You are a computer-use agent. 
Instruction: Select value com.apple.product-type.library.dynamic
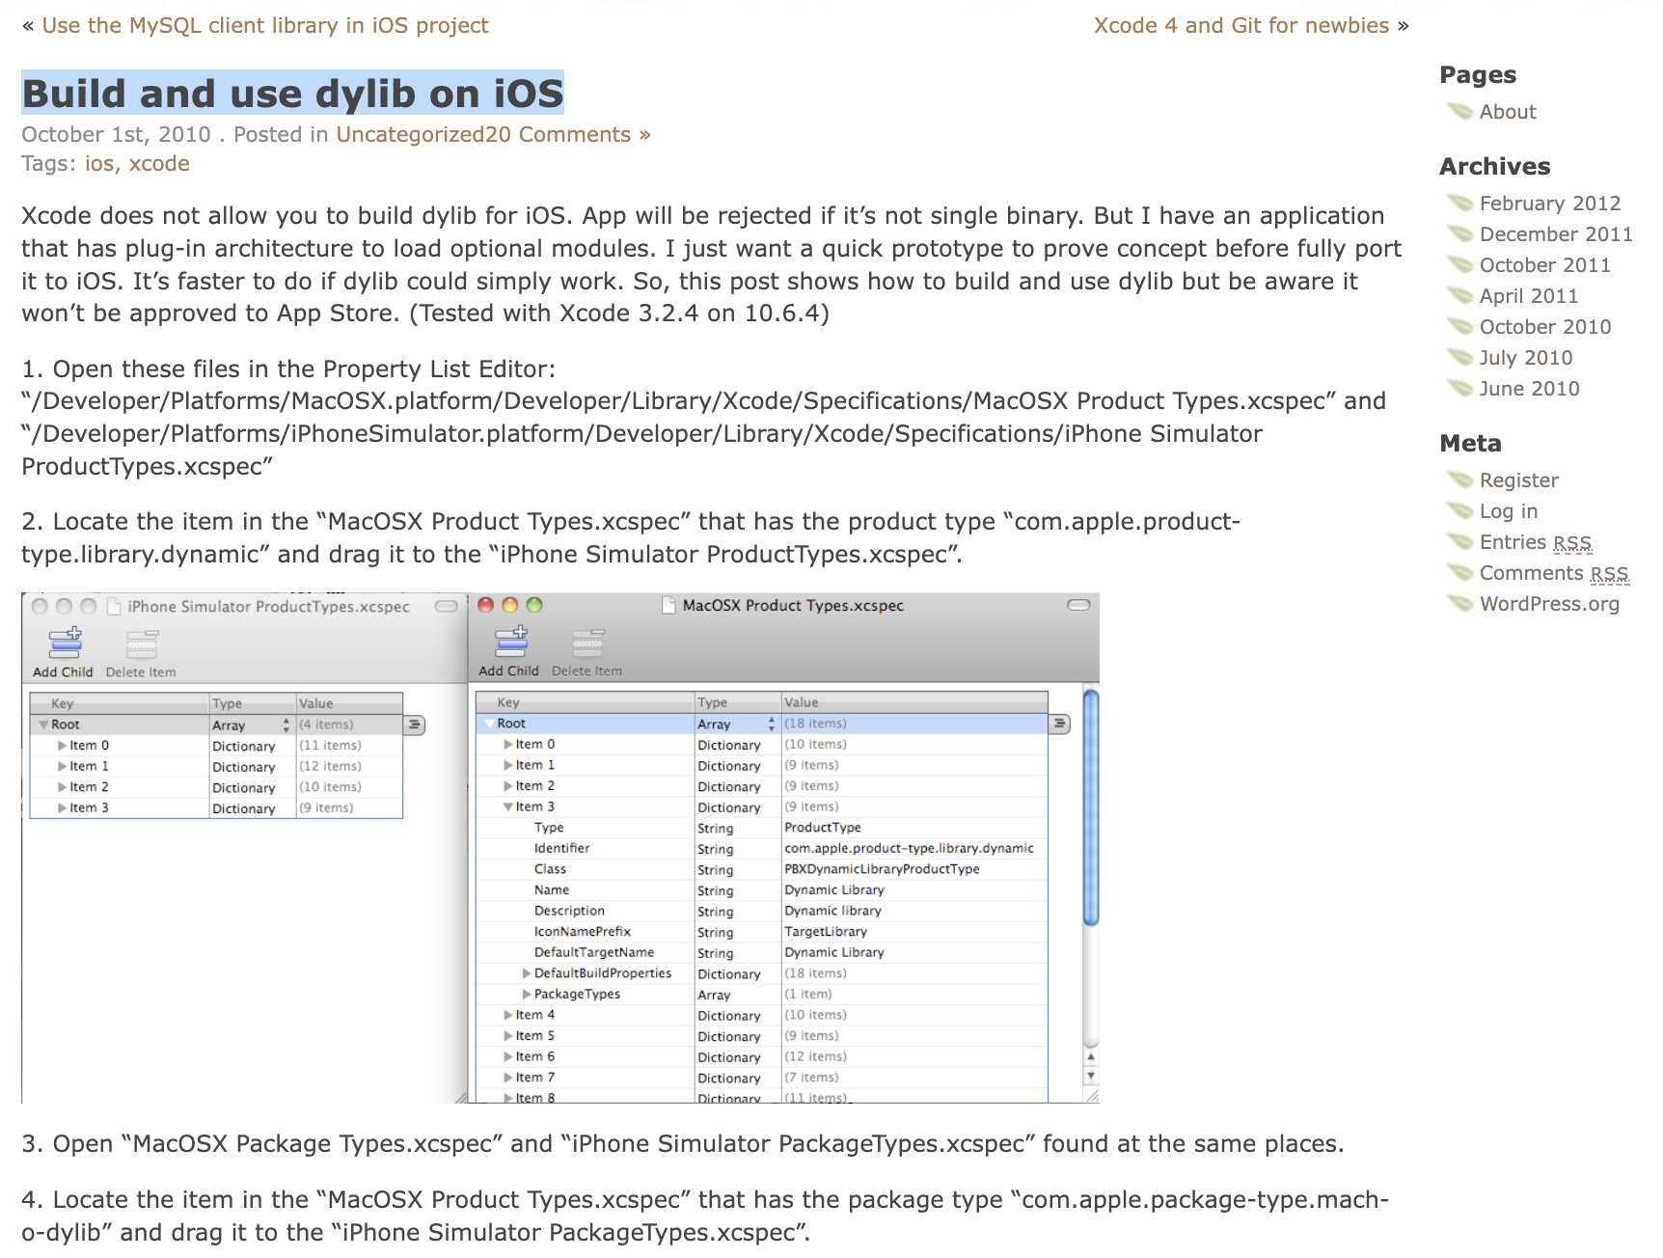pyautogui.click(x=909, y=849)
